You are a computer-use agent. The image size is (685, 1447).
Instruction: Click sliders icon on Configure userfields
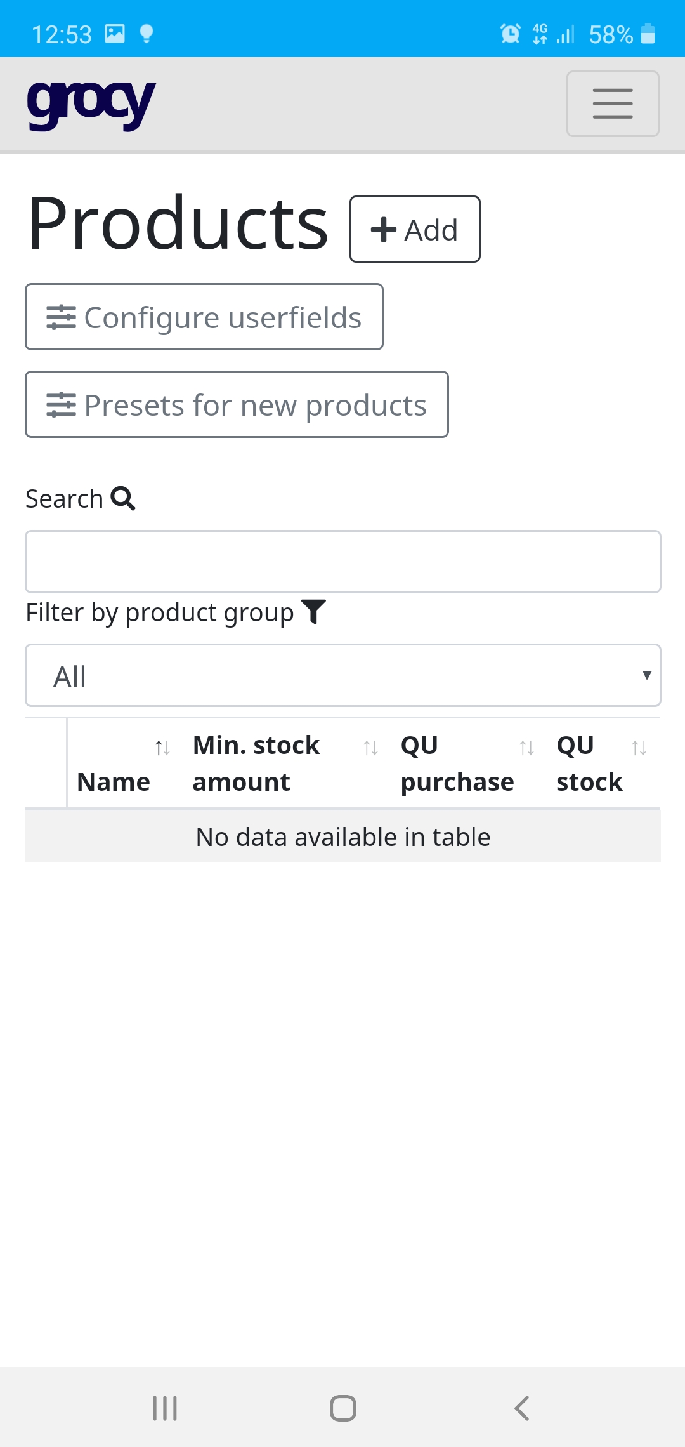pos(61,317)
